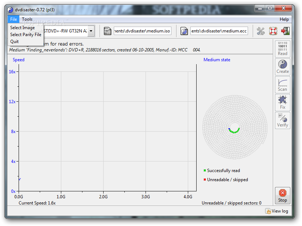Edit the medium.iso image path field
This screenshot has width=302, height=226.
point(143,31)
